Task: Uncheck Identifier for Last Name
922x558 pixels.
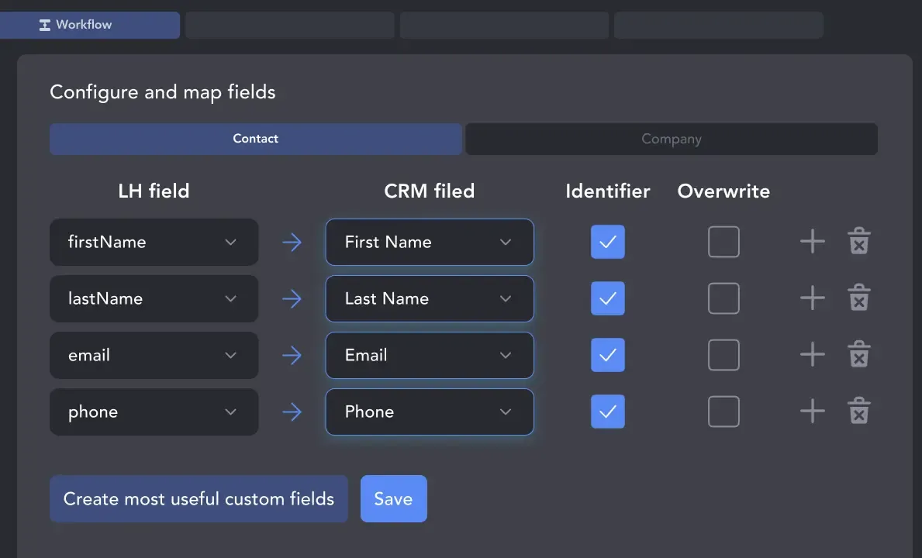Action: pos(607,298)
